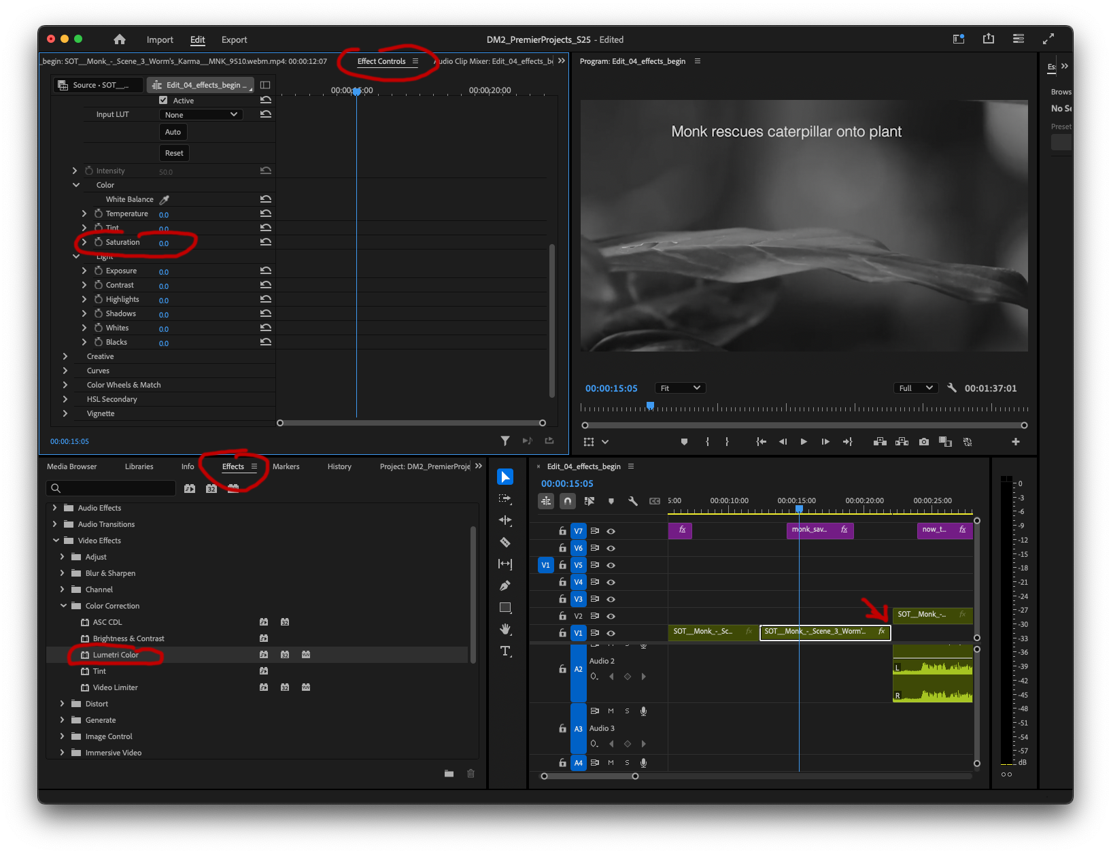This screenshot has height=854, width=1111.
Task: Select the Razor tool in the tools panel
Action: [x=505, y=542]
